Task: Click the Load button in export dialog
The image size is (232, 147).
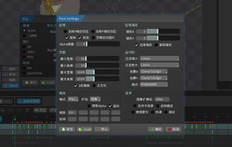Action: 48,83
